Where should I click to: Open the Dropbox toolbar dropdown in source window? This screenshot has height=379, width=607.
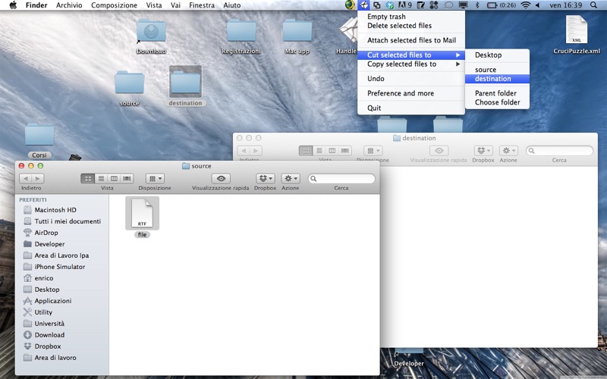click(265, 178)
